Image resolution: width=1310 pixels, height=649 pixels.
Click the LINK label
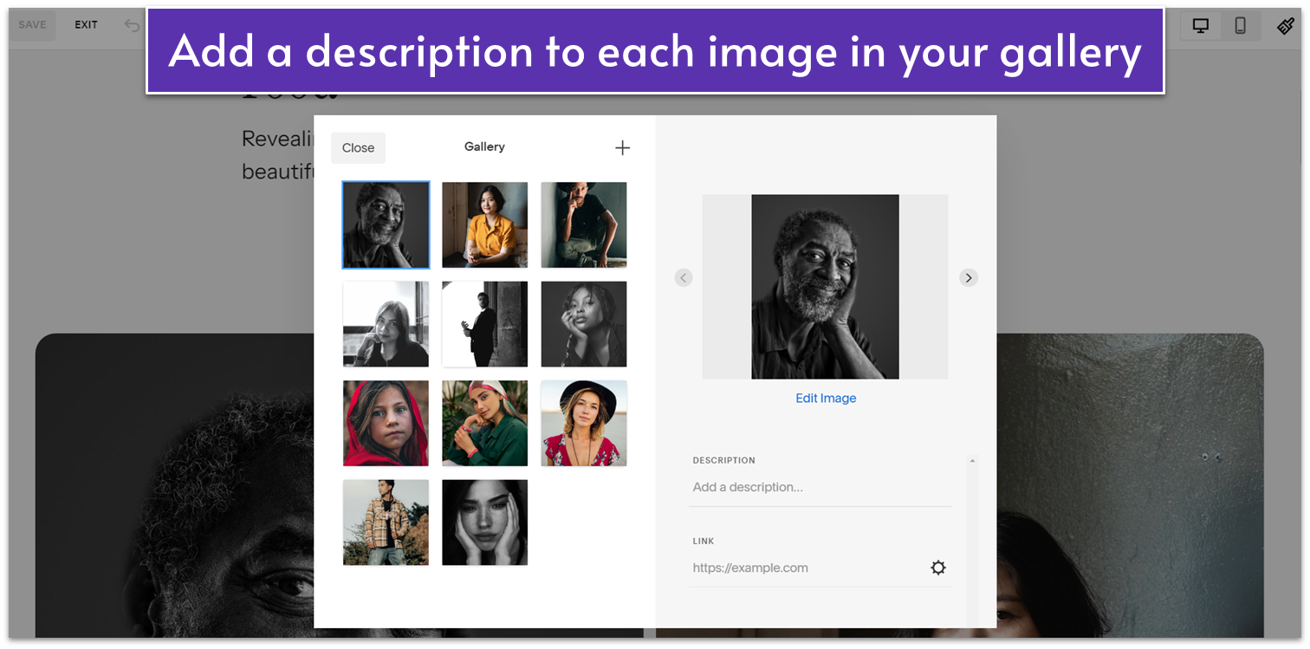(704, 541)
